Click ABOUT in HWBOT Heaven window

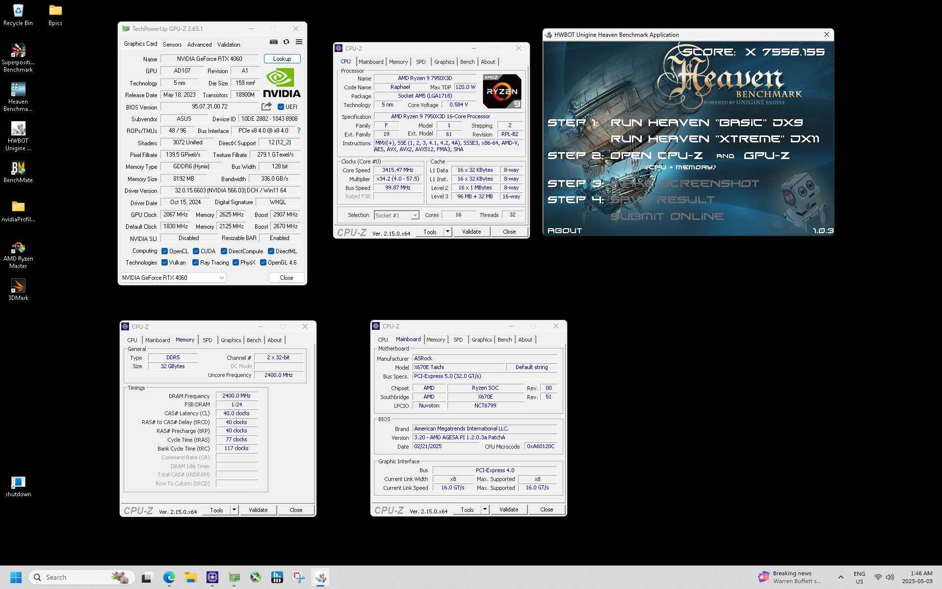point(564,231)
